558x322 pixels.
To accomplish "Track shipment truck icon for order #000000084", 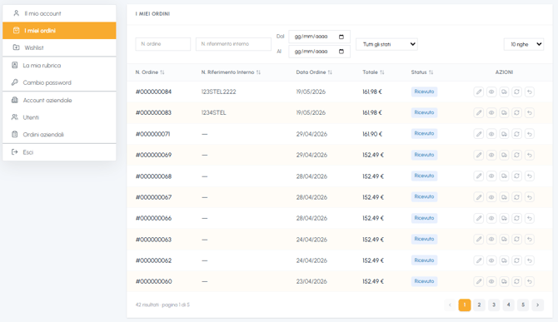I will (504, 92).
